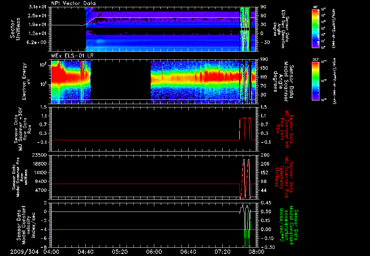Click the 18800 scanner position tick
The height and width of the screenshot is (256, 370).
pos(40,164)
